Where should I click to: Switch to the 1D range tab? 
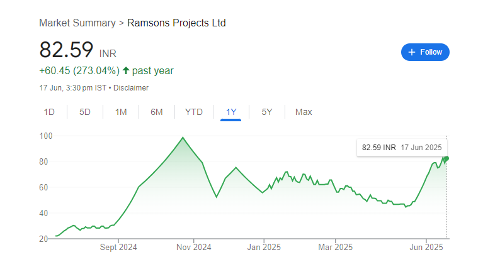(x=49, y=112)
